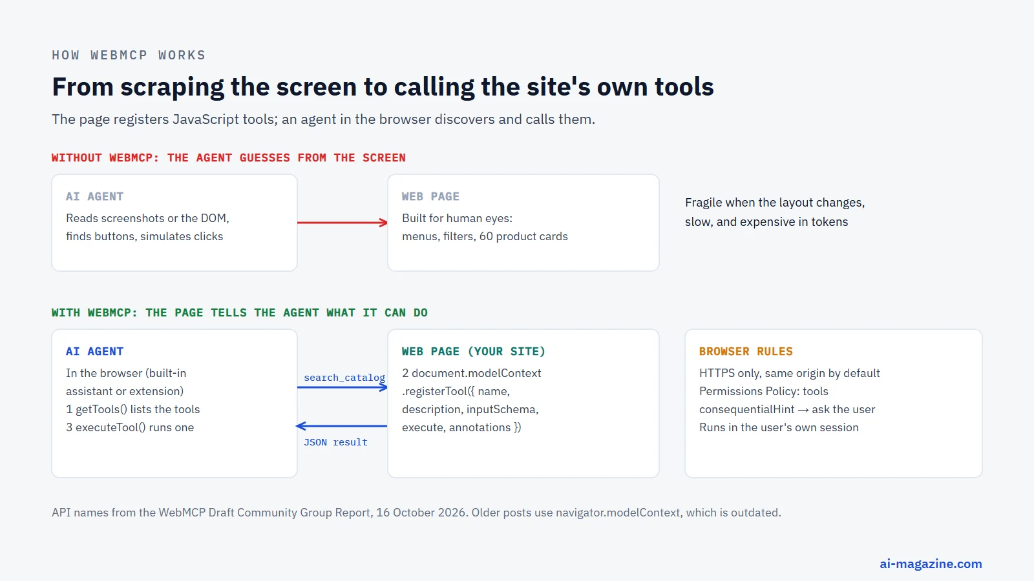
Task: Click the gray 'WEB PAGE' card title
Action: coord(430,196)
